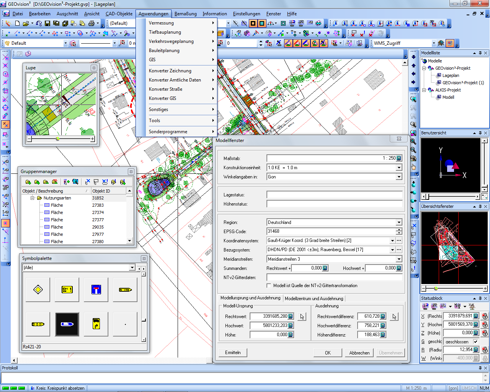490x392 pixels.
Task: Pin the Modellliste panel
Action: [480, 53]
